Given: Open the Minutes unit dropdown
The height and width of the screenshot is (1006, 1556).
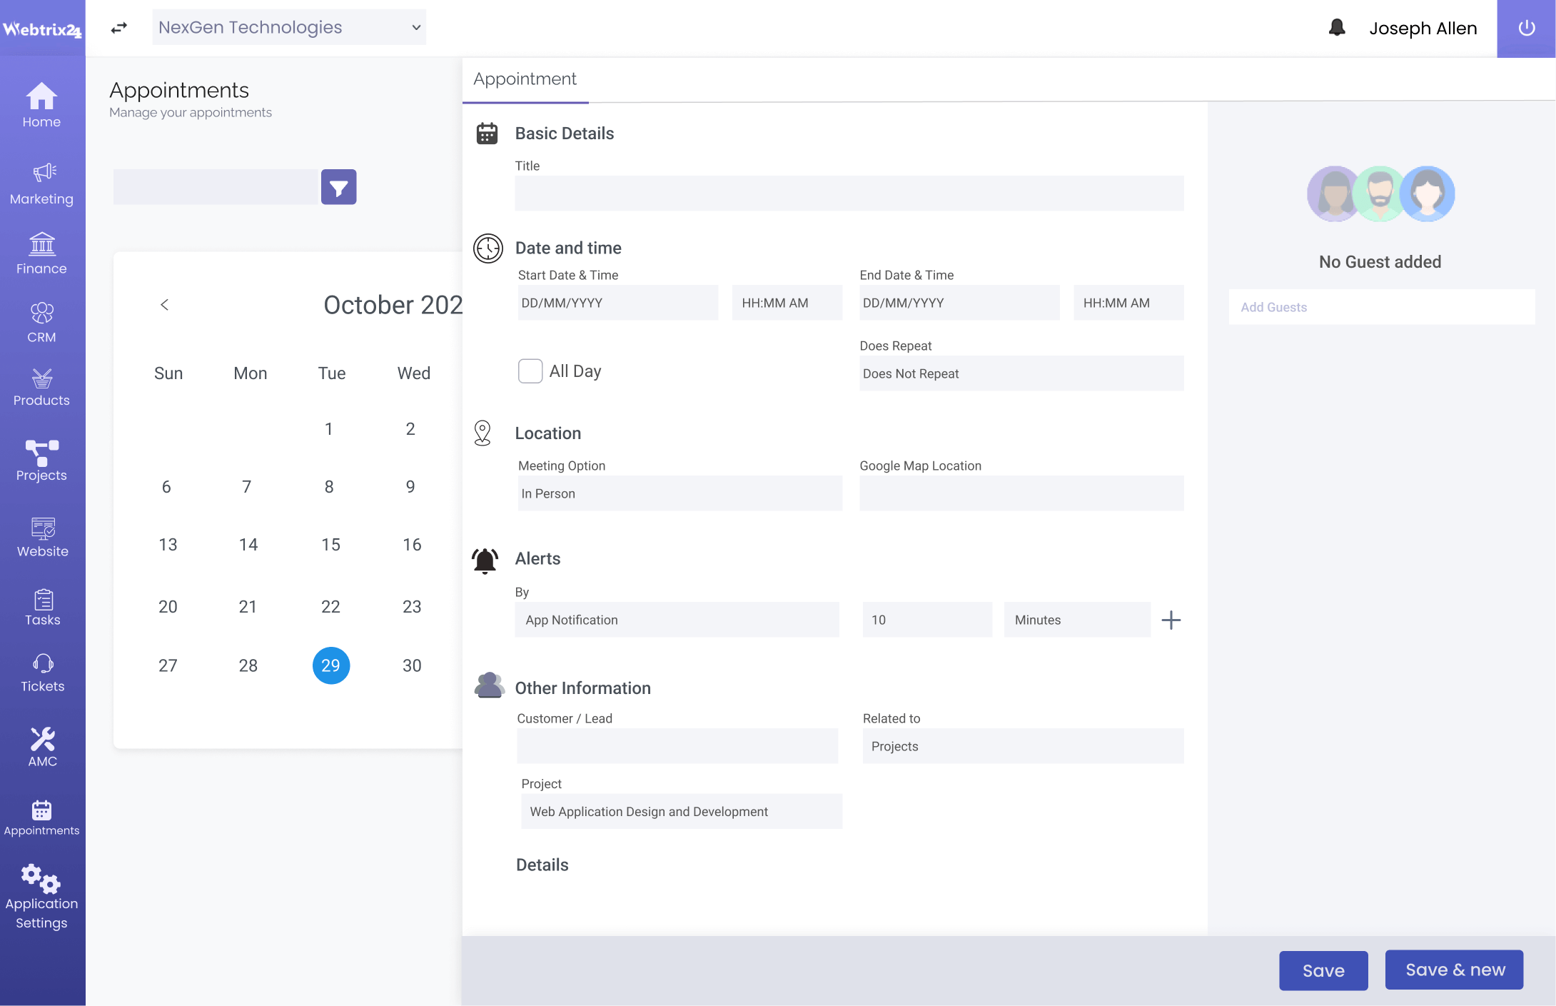Looking at the screenshot, I should (x=1077, y=620).
